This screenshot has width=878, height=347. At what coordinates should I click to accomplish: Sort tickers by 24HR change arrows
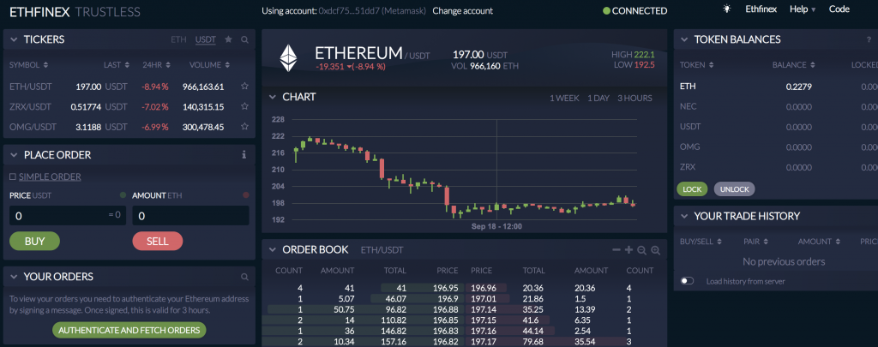167,65
